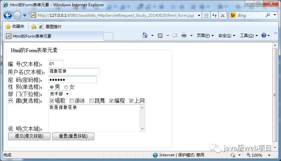Click the Compatibility View icon
This screenshot has height=161, width=281.
206,16
